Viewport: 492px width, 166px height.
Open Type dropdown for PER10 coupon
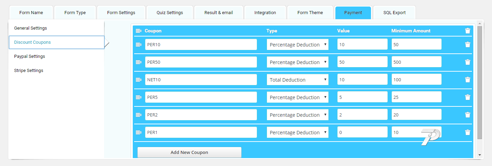[297, 44]
